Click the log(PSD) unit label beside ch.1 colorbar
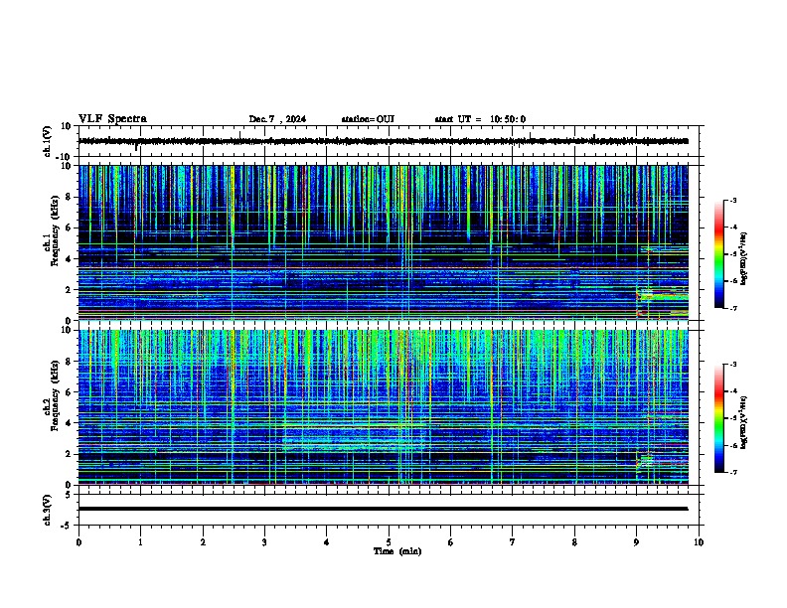787x608 pixels. [x=744, y=259]
